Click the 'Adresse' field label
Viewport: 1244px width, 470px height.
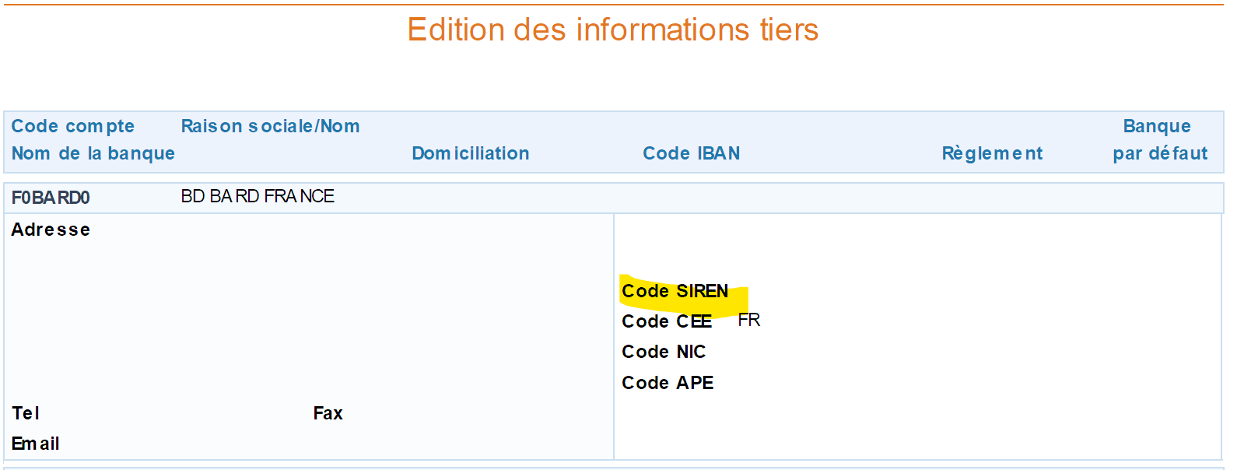tap(51, 230)
